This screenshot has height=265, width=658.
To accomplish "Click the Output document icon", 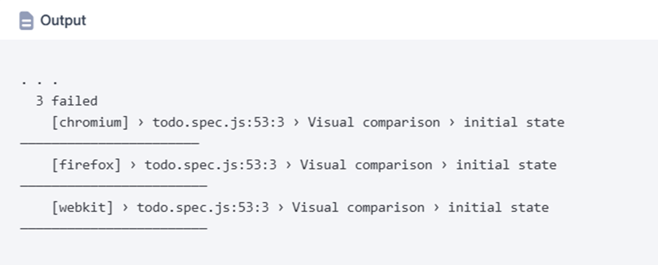I will click(x=27, y=20).
